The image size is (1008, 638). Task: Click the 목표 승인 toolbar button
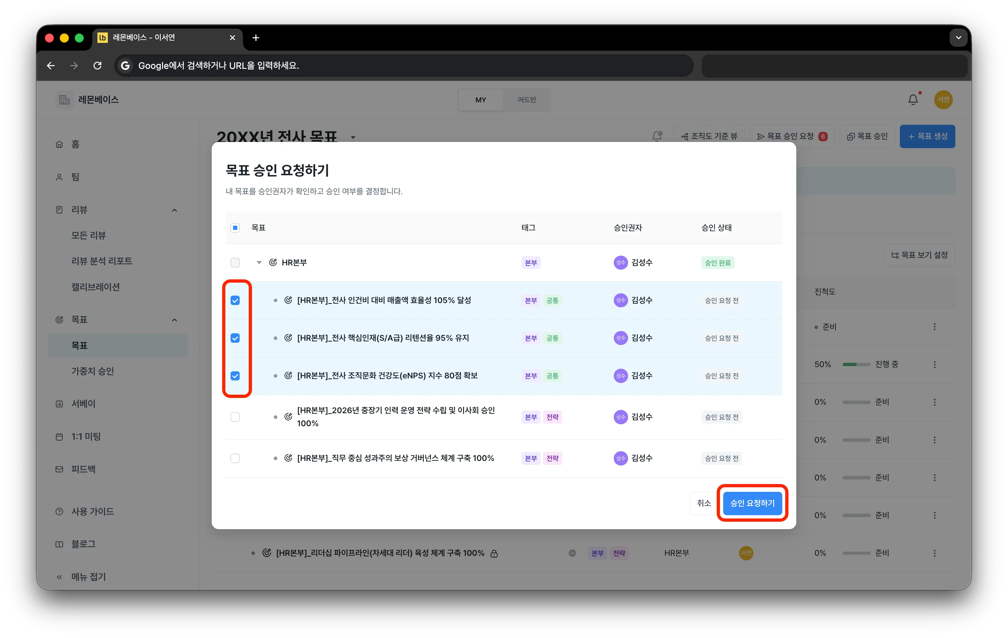click(x=867, y=136)
